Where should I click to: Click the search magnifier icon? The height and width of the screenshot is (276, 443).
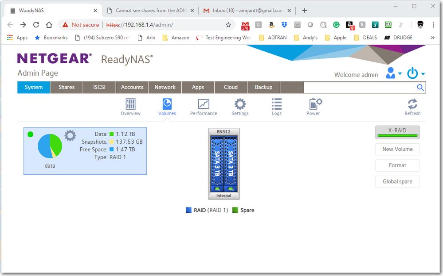pyautogui.click(x=419, y=87)
